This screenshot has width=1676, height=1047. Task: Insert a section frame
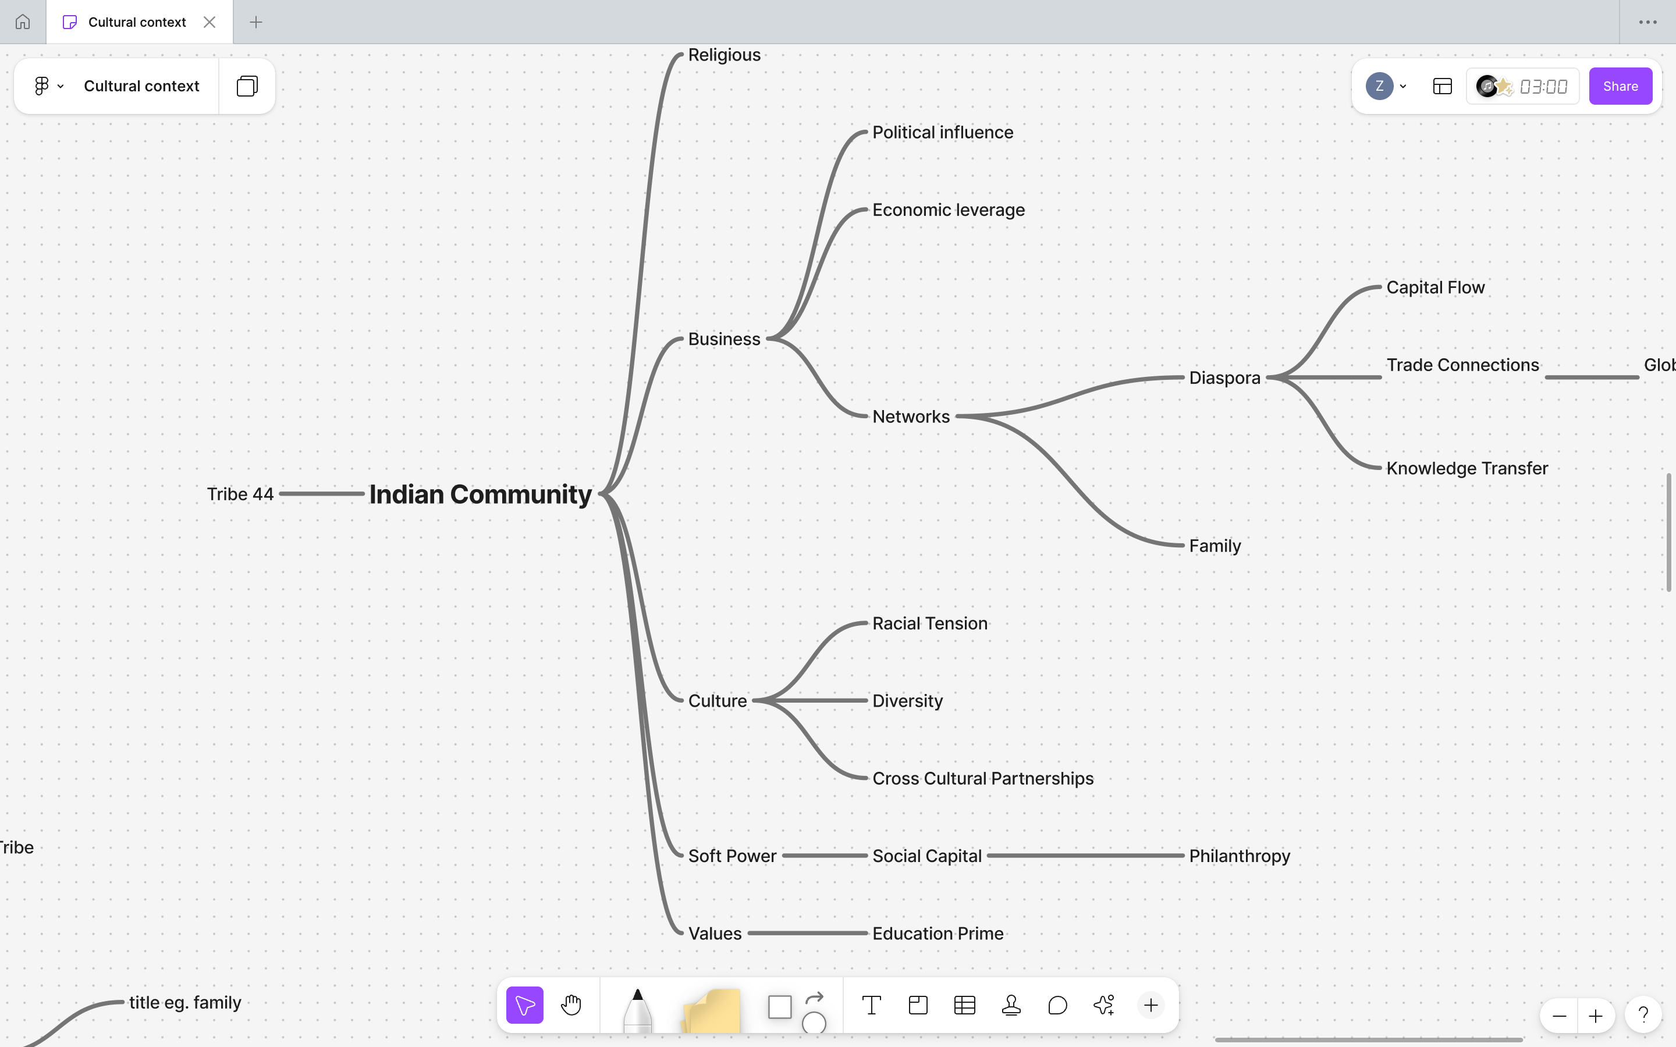(x=918, y=1005)
